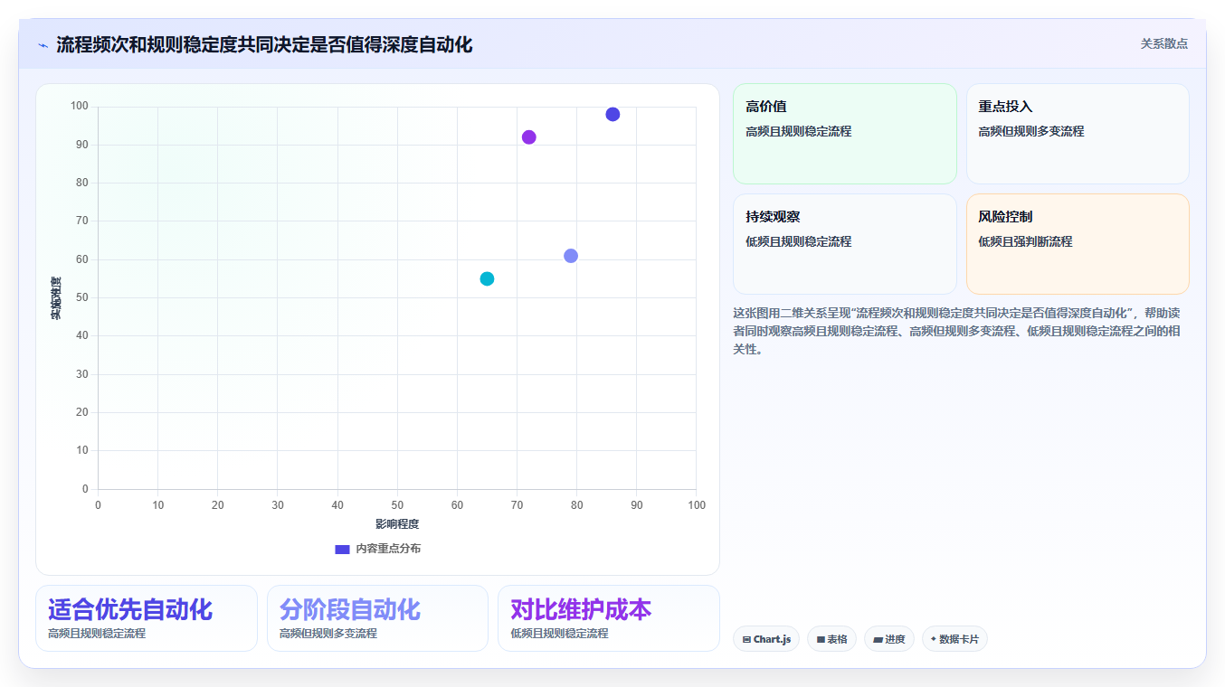Click the 数据卡片 tag chip
Viewport: 1225px width, 687px height.
954,639
